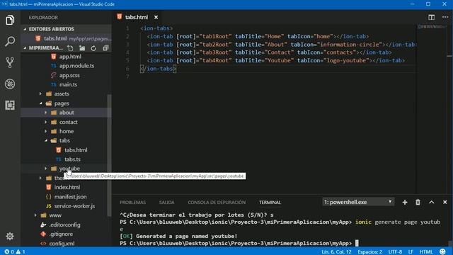This screenshot has width=453, height=255.
Task: Click the errors and warnings status indicator
Action: tap(15, 252)
